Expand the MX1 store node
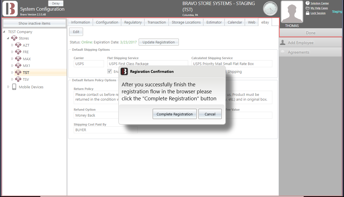Viewport: 344px width, 197px height. [x=12, y=66]
